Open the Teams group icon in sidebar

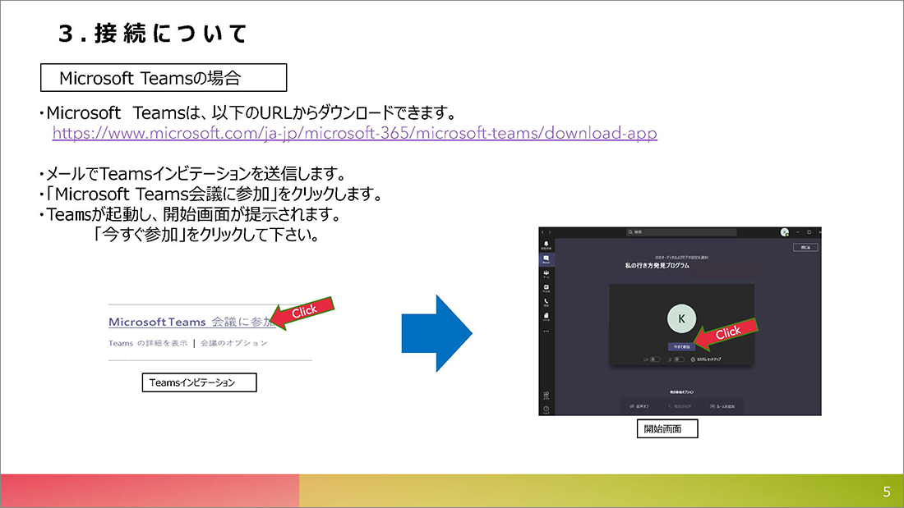click(546, 274)
